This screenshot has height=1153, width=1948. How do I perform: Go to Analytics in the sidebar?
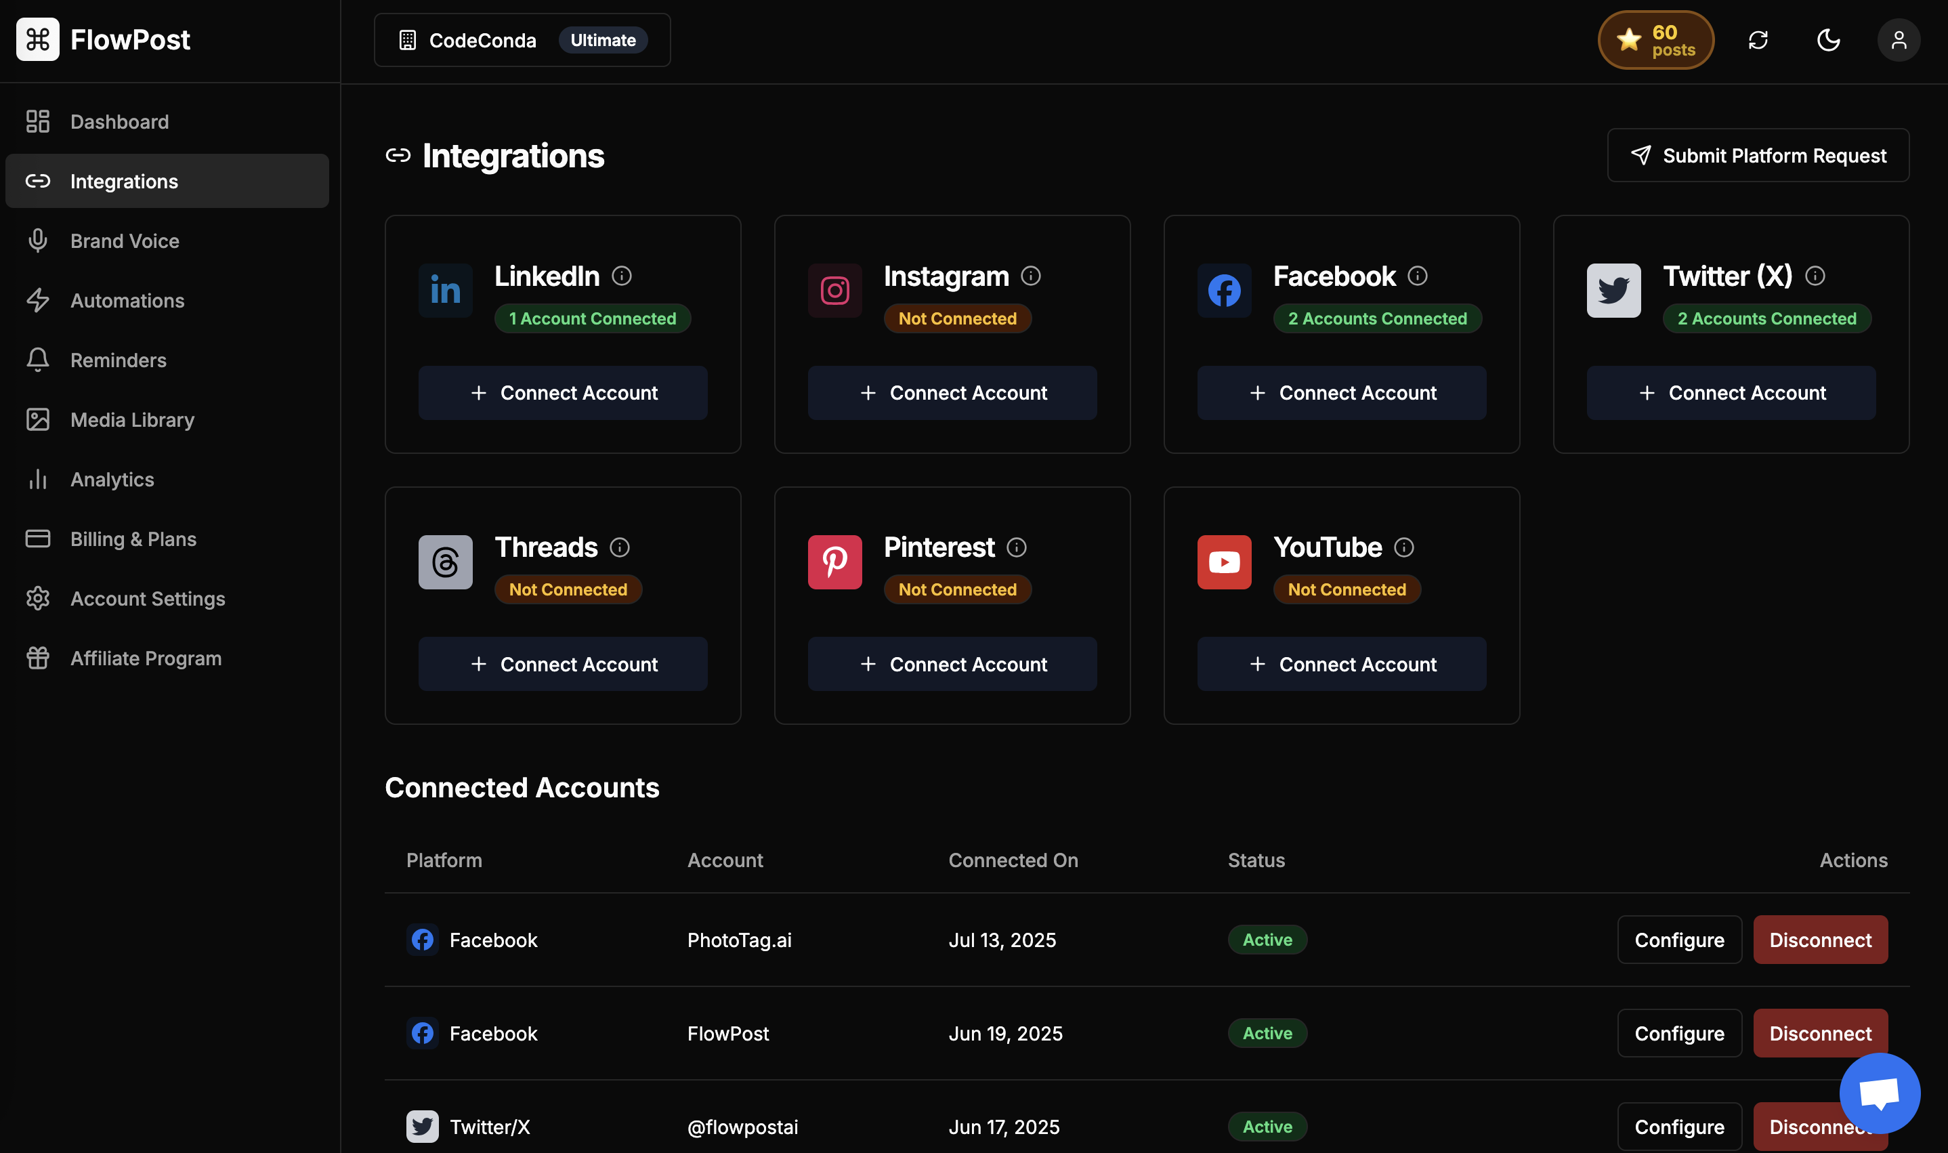click(x=112, y=480)
